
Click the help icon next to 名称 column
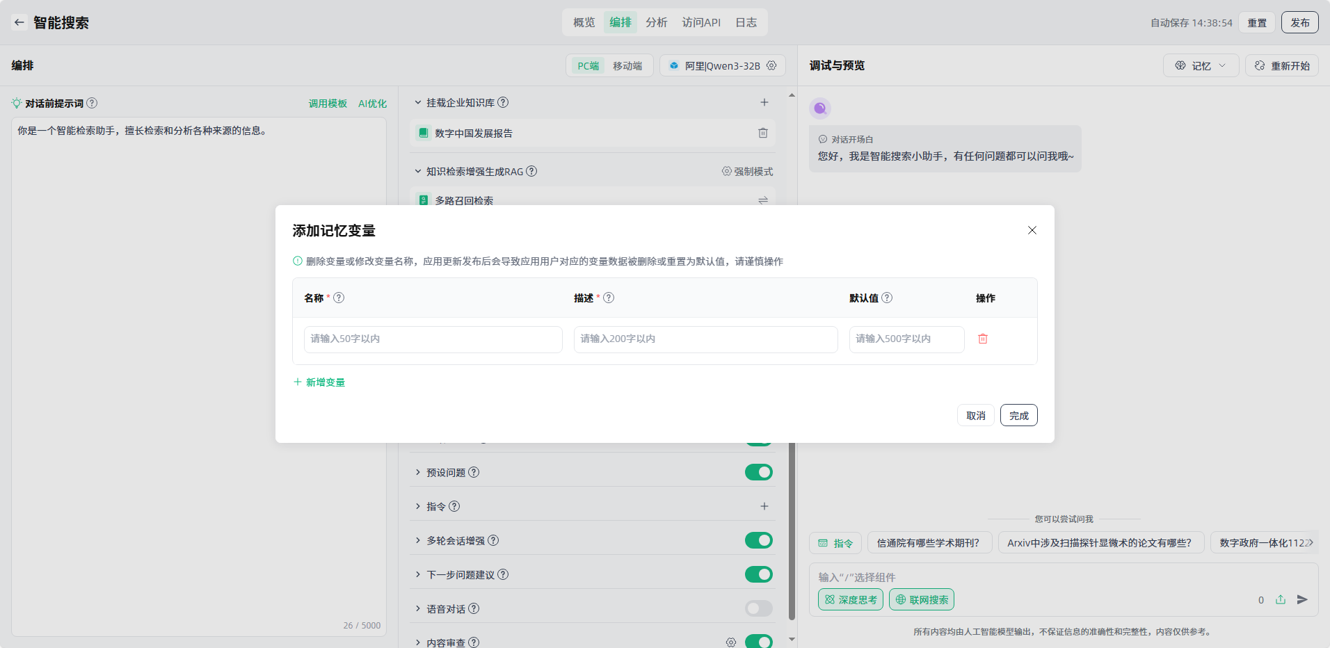pyautogui.click(x=339, y=298)
